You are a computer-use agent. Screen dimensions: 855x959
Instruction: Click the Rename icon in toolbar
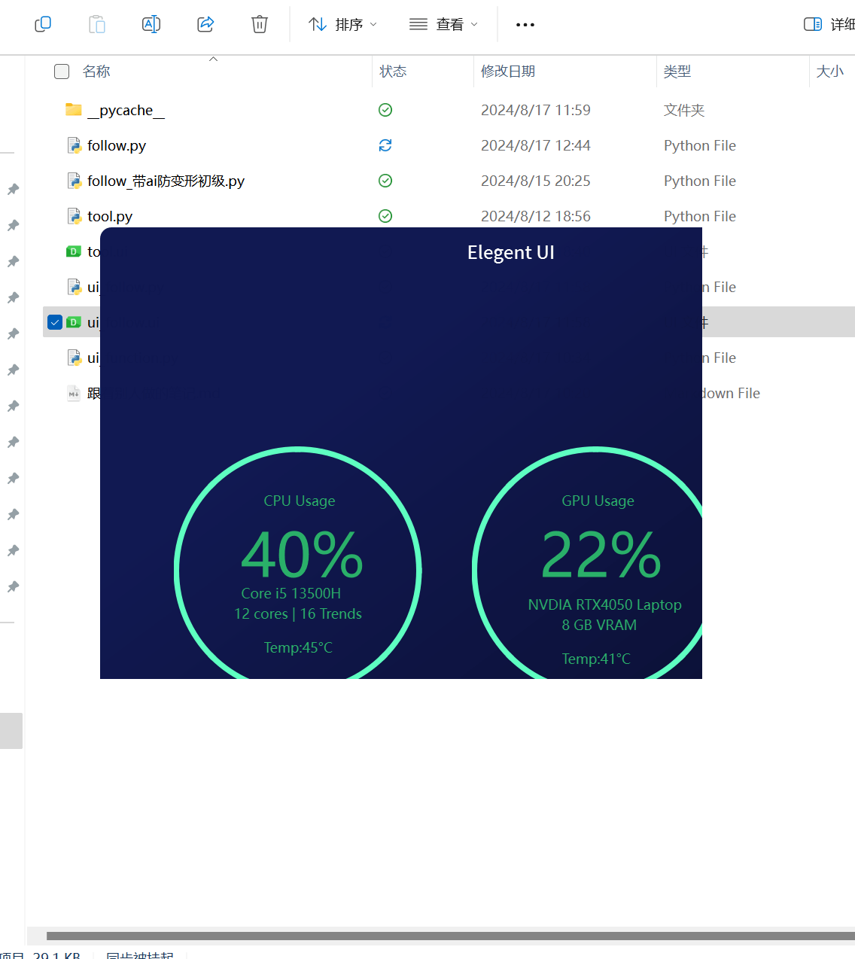pos(151,24)
